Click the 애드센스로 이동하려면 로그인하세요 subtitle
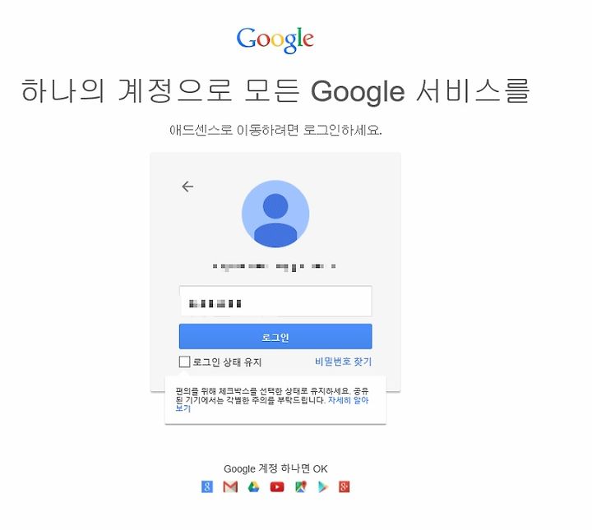 [275, 130]
